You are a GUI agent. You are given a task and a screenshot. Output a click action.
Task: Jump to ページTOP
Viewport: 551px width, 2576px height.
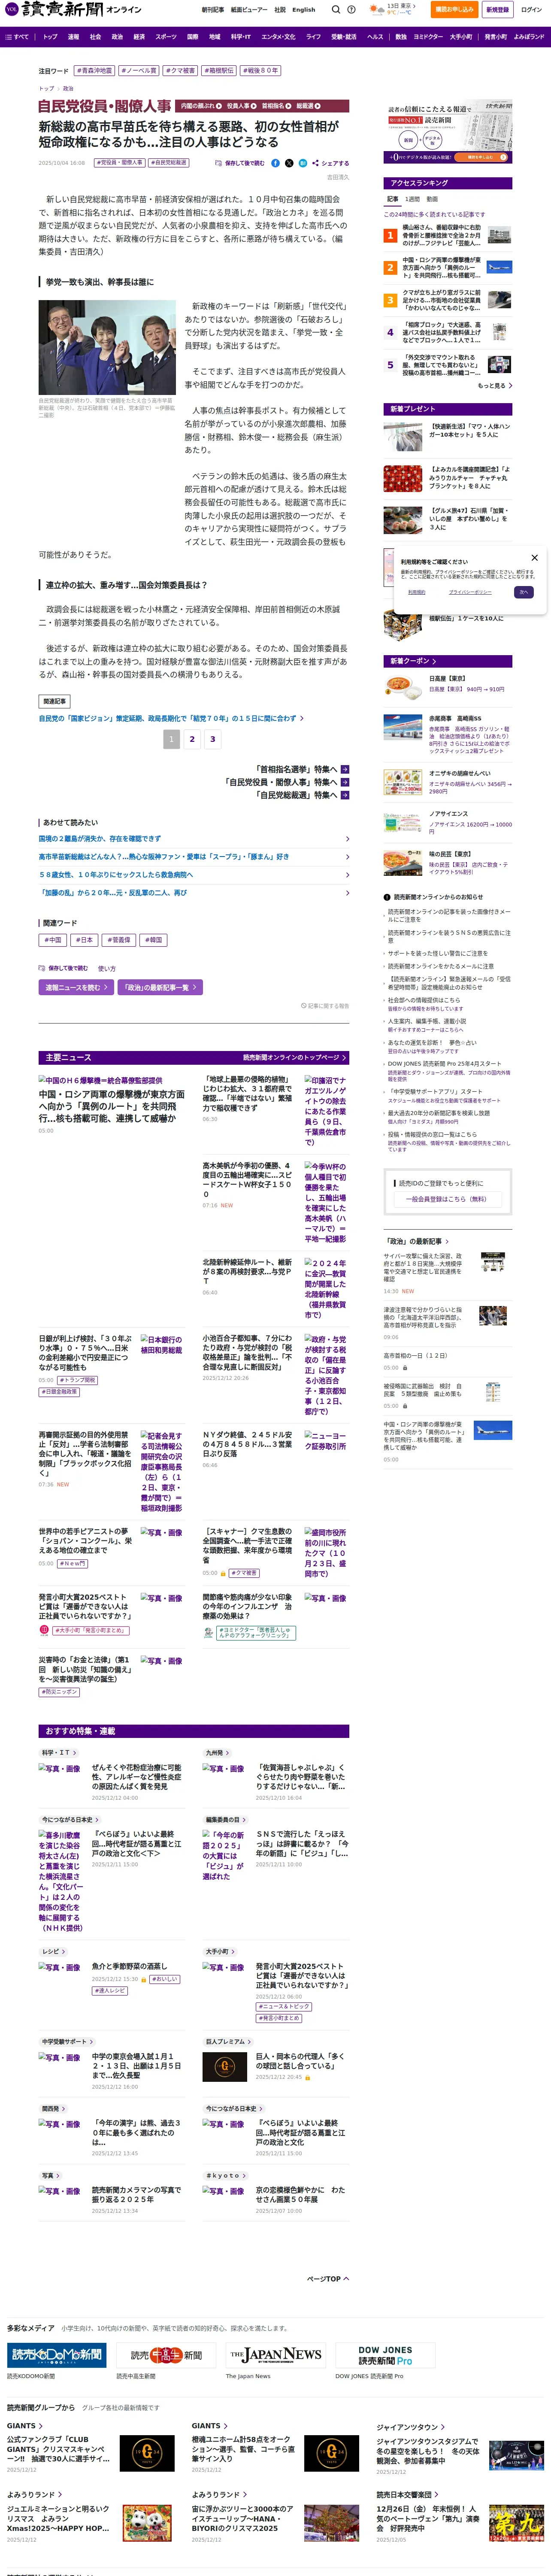click(327, 2279)
